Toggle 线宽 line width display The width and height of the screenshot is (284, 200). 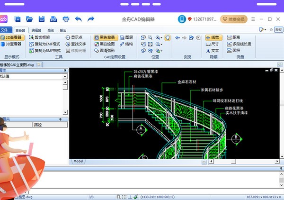(212, 37)
